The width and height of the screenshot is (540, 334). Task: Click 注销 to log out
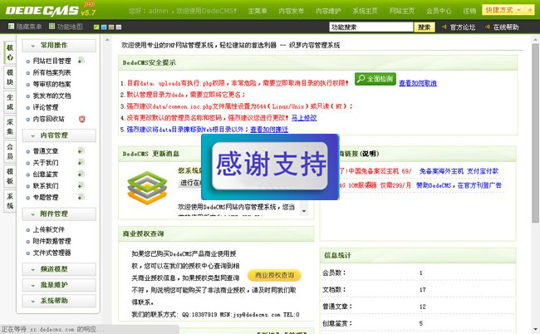pos(469,11)
